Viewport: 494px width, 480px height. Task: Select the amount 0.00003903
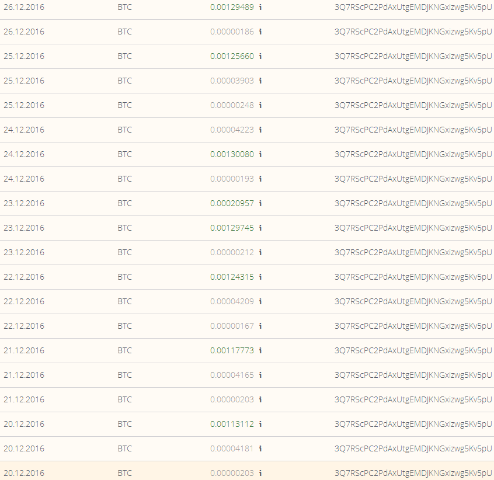tap(232, 81)
